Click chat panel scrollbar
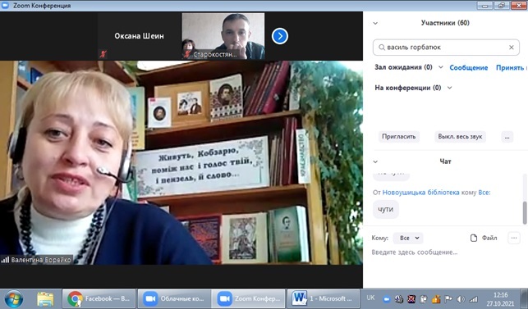This screenshot has width=528, height=309. 525,212
